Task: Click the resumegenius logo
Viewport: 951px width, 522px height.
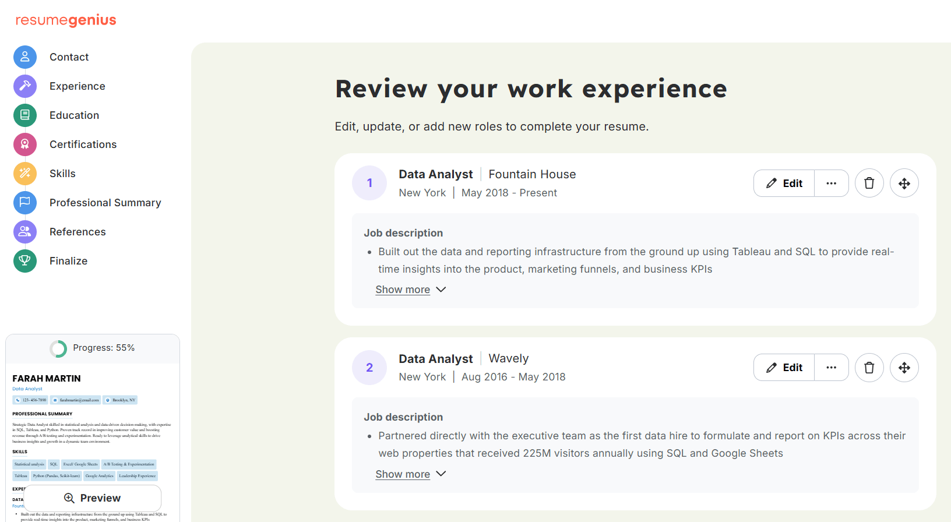Action: click(65, 20)
